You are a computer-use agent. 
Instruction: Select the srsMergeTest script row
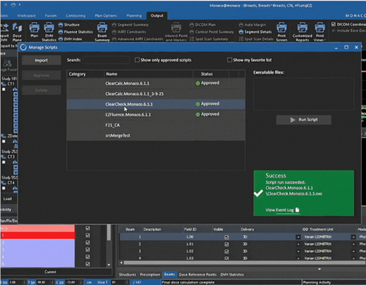click(156, 136)
